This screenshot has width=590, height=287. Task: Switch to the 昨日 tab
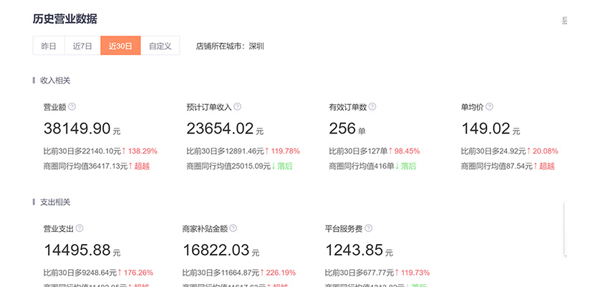[49, 46]
